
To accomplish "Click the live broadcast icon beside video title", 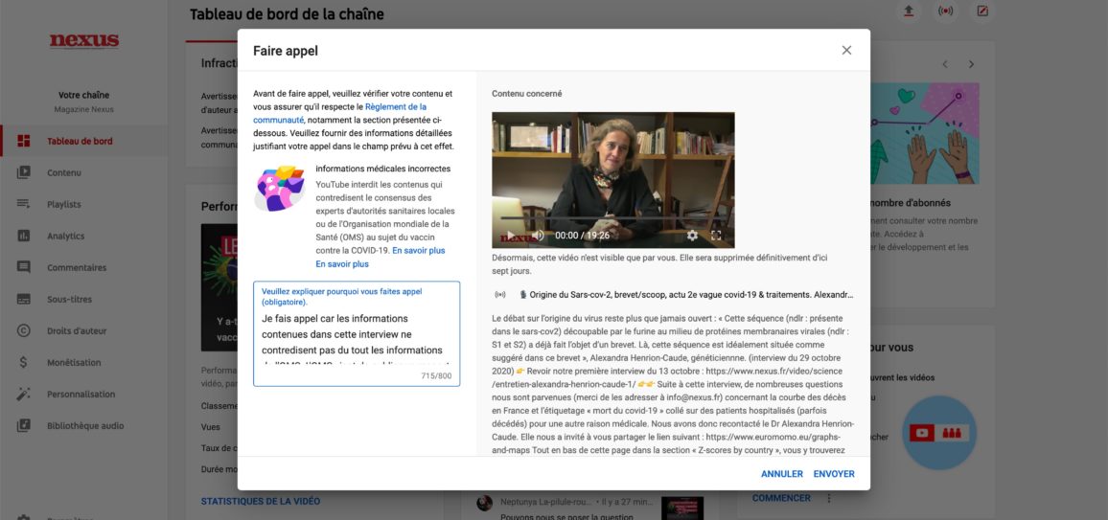I will [x=500, y=294].
